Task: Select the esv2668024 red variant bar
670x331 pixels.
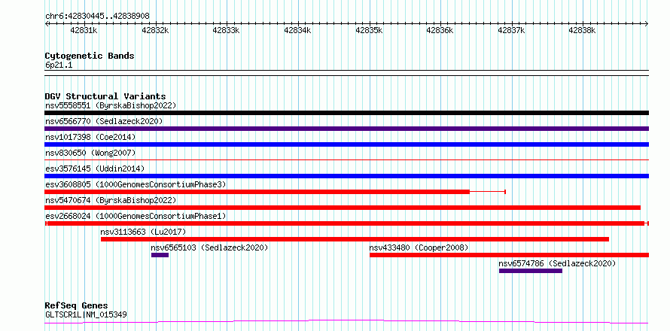Action: pyautogui.click(x=346, y=223)
